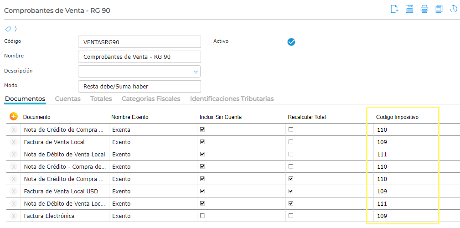
Task: Switch to the Cuentas tab
Action: coord(67,98)
